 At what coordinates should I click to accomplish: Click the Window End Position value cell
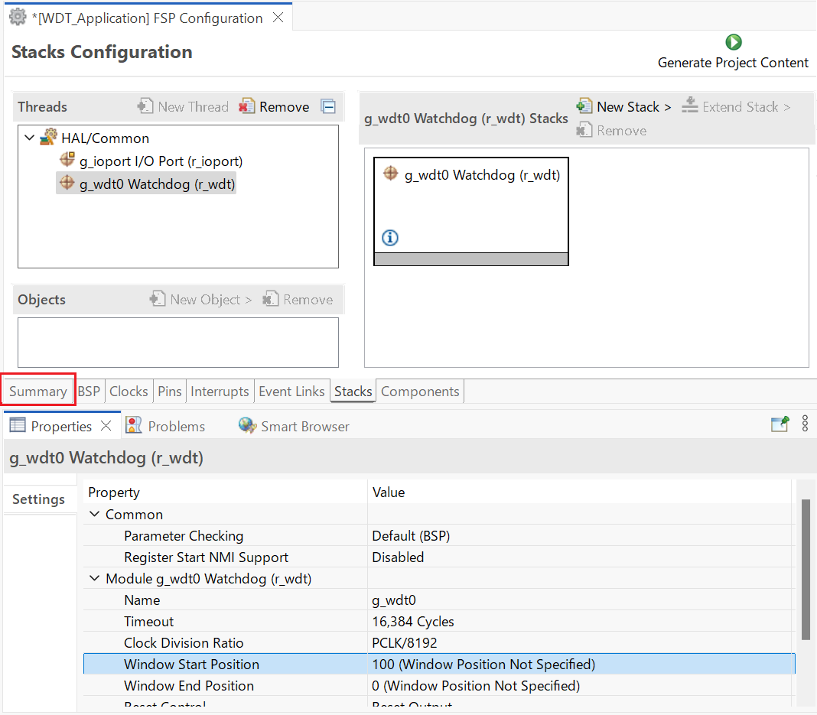[581, 685]
